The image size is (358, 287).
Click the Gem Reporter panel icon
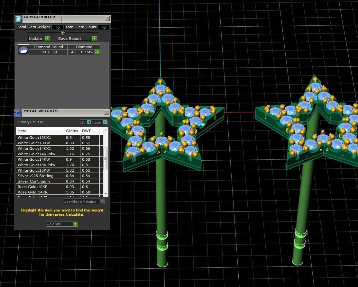coord(18,18)
